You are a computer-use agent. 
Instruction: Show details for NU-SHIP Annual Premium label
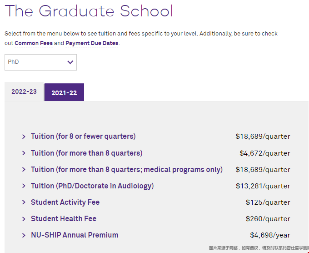coord(75,235)
